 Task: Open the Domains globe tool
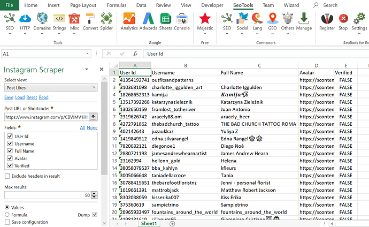tap(42, 19)
